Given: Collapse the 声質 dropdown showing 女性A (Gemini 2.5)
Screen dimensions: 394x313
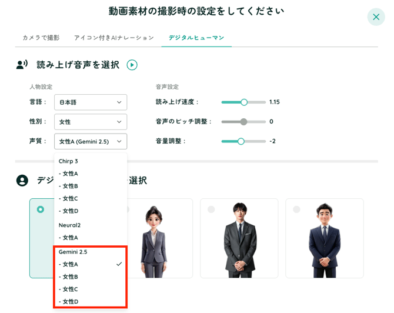Looking at the screenshot, I should pyautogui.click(x=91, y=141).
